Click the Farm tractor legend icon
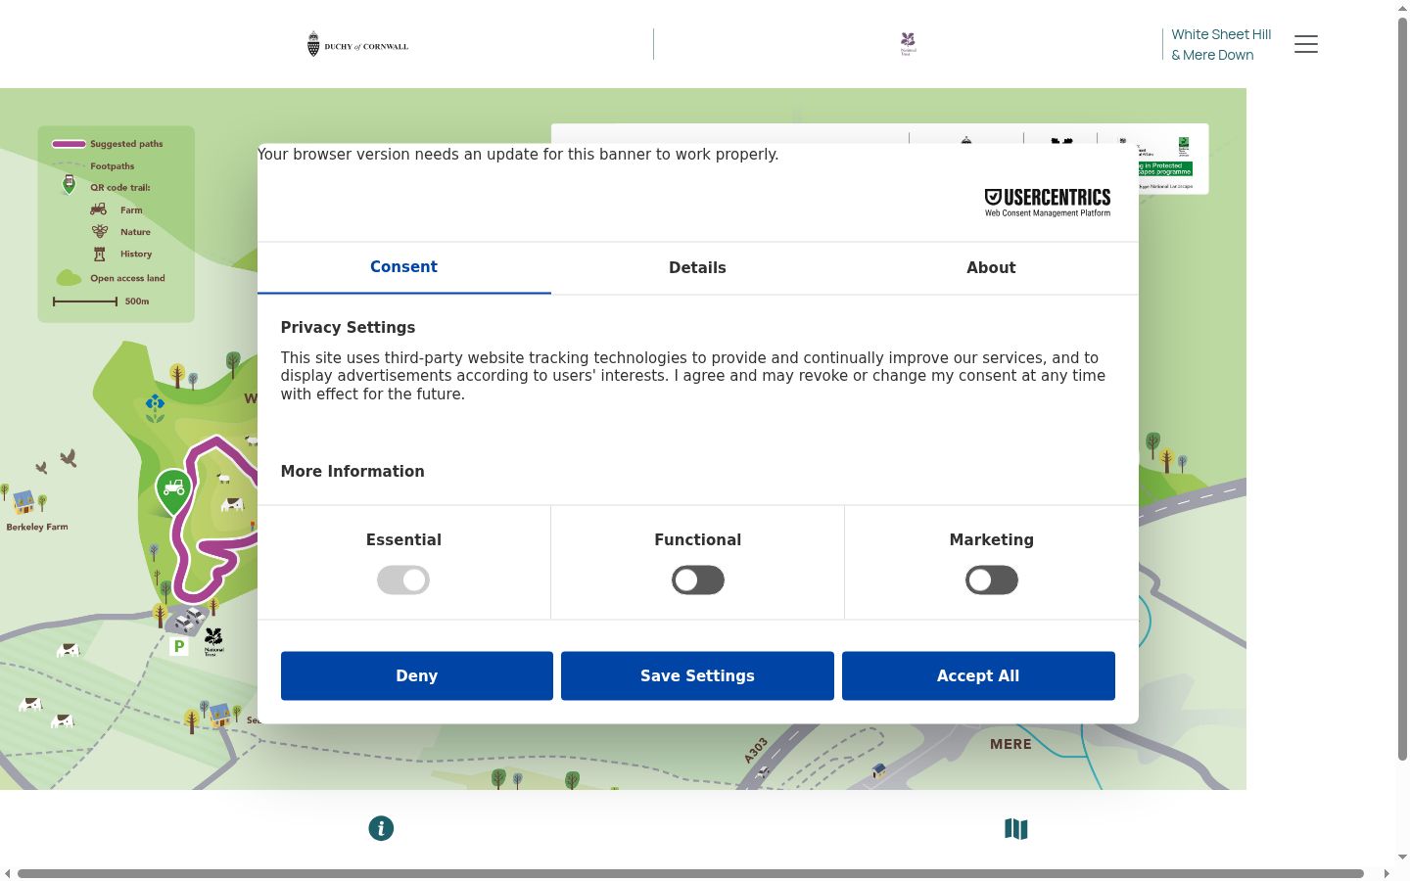 click(99, 209)
